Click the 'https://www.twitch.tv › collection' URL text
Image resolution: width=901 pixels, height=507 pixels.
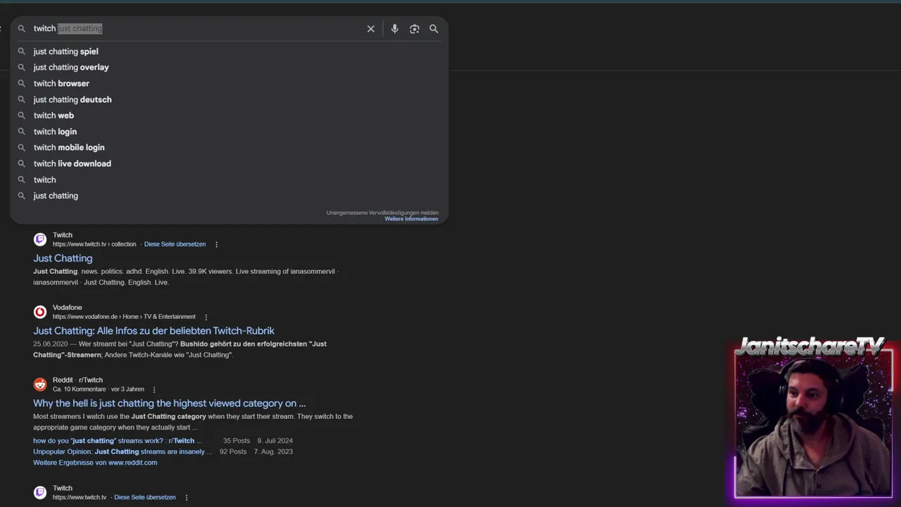click(x=94, y=244)
